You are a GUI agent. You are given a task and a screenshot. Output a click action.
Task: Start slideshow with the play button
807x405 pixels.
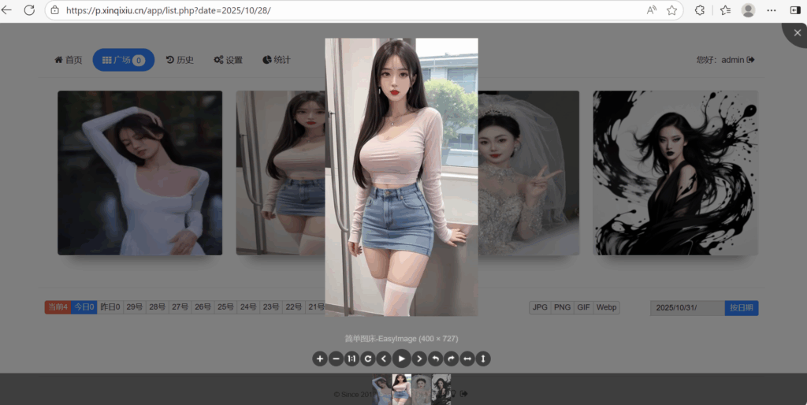point(402,359)
